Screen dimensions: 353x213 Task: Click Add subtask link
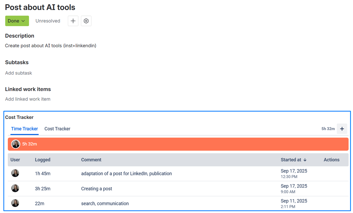click(x=18, y=73)
